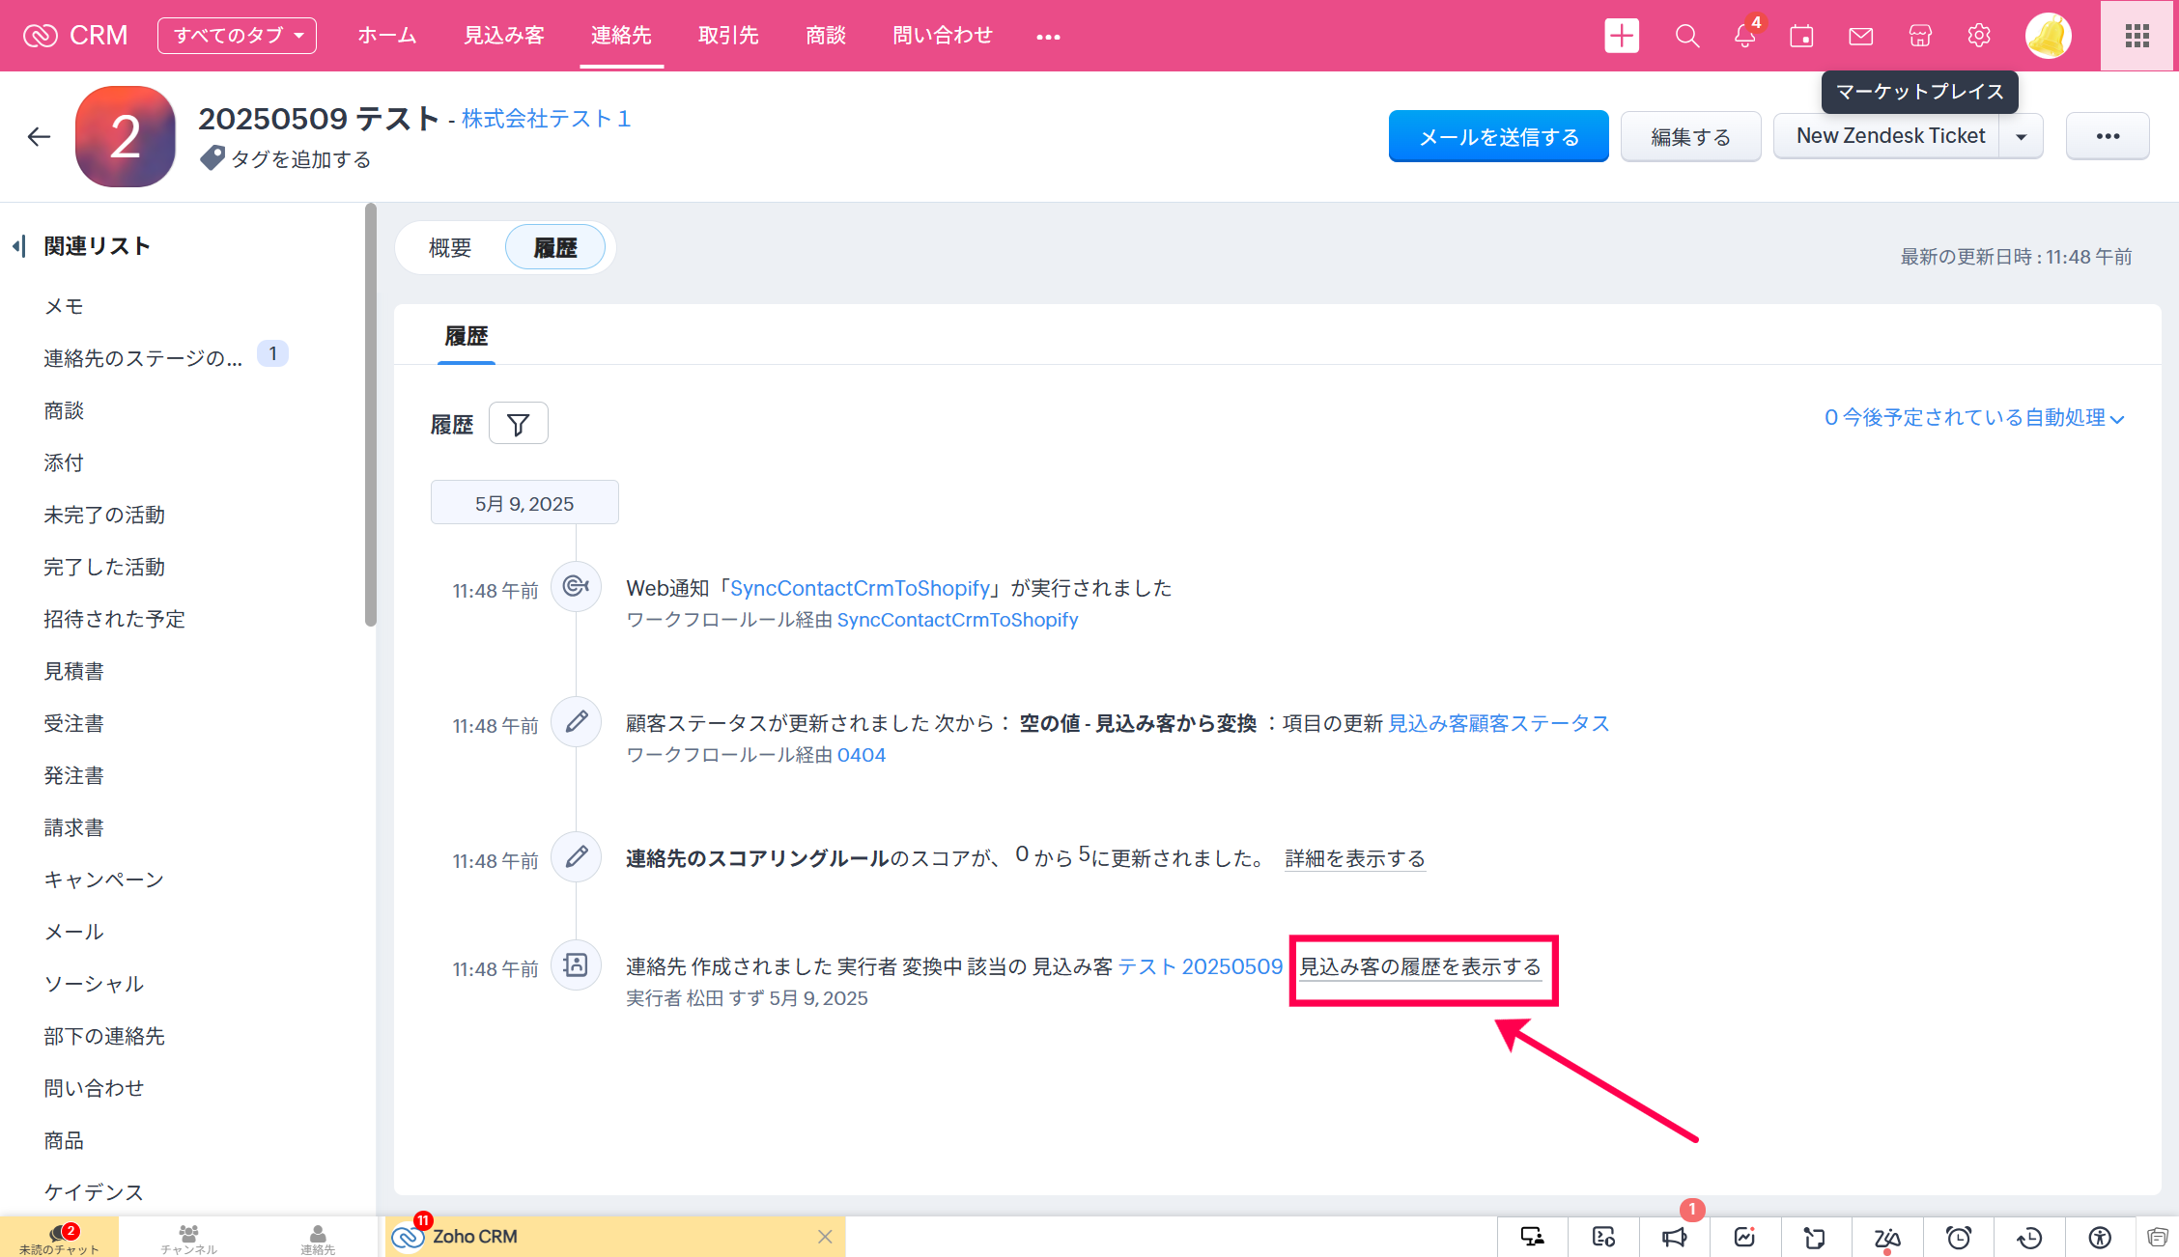This screenshot has width=2179, height=1257.
Task: Expand 今後予定されている自動処理 list
Action: (x=1974, y=418)
